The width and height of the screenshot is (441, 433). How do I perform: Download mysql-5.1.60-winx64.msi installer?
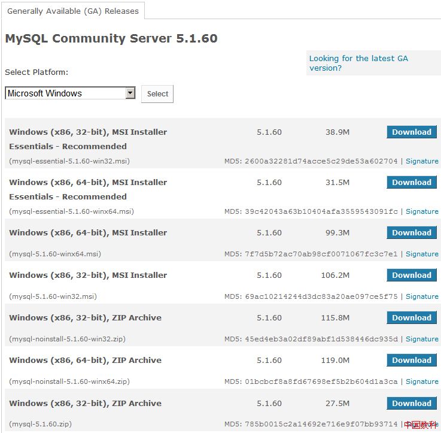(412, 233)
